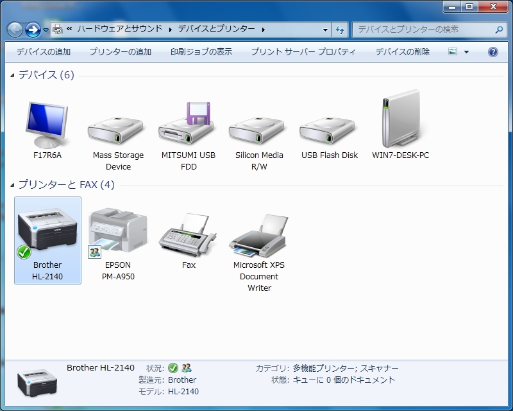Select the Fax device icon
Screen dimensions: 513x411
tap(188, 234)
